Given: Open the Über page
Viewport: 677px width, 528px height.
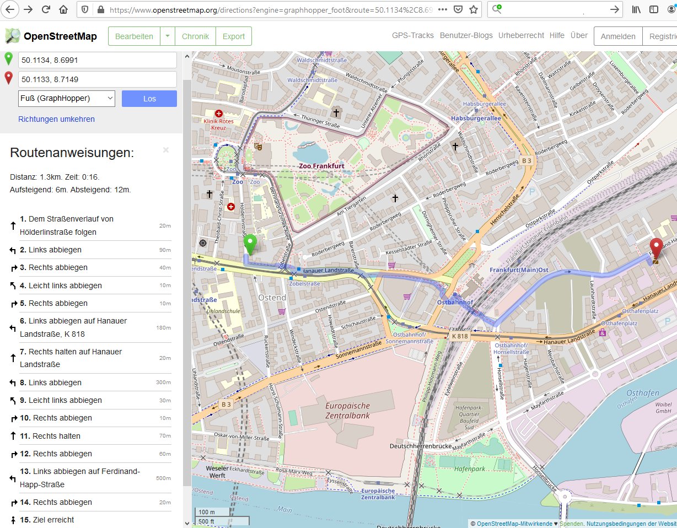Looking at the screenshot, I should (579, 35).
